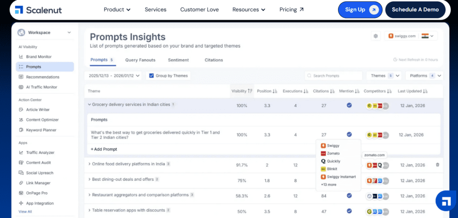The height and width of the screenshot is (218, 458).
Task: Switch to the Query Fanouts tab
Action: point(140,60)
